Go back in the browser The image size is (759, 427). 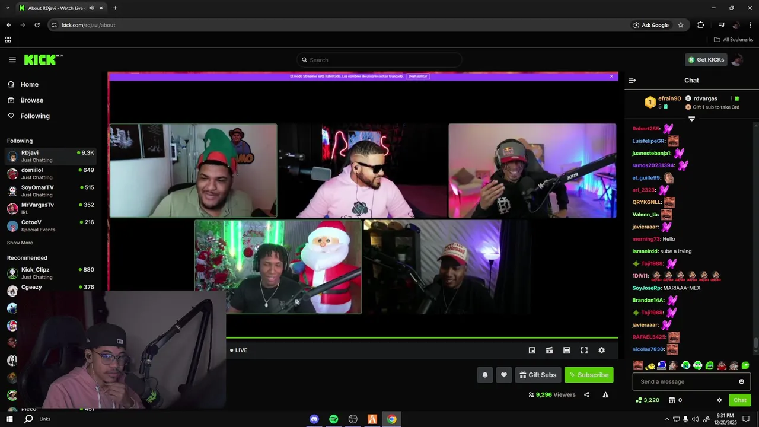pos(8,25)
